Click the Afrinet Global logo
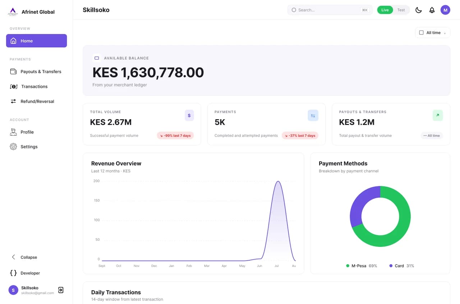 pyautogui.click(x=13, y=12)
